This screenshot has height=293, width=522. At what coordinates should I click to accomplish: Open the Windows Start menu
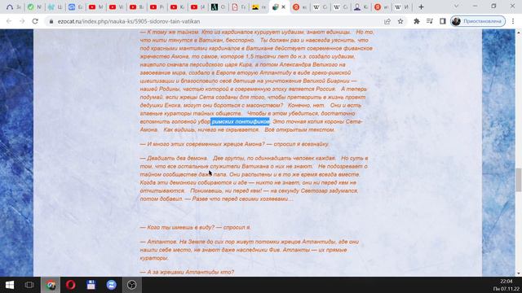click(x=10, y=285)
